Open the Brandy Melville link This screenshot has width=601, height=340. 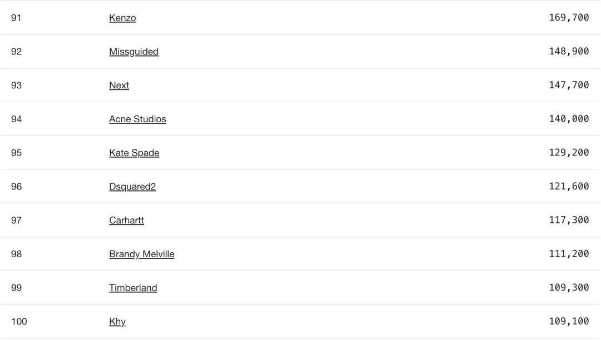click(141, 254)
